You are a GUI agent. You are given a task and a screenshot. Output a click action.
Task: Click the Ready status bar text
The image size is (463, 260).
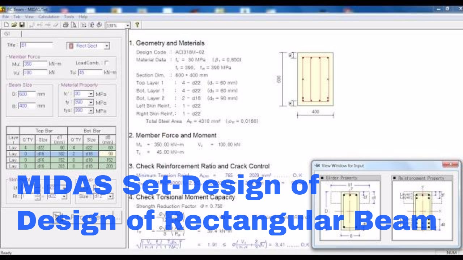[x=6, y=253]
